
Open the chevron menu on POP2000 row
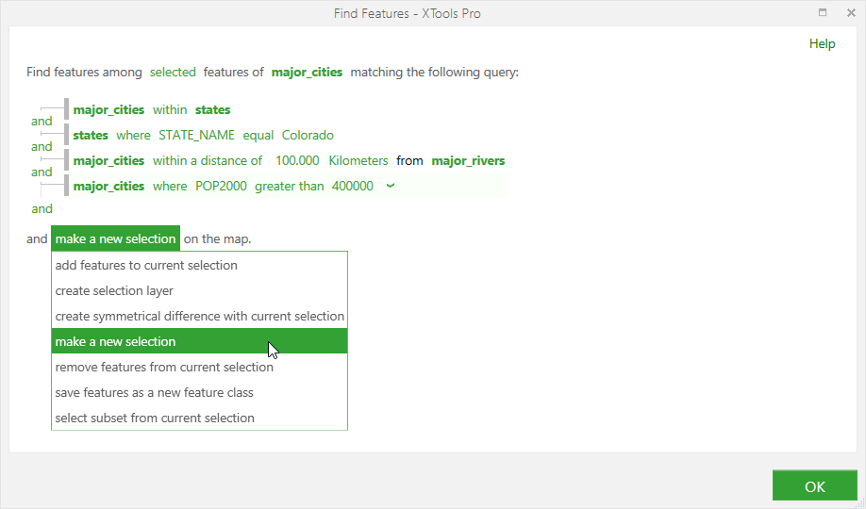[x=391, y=186]
